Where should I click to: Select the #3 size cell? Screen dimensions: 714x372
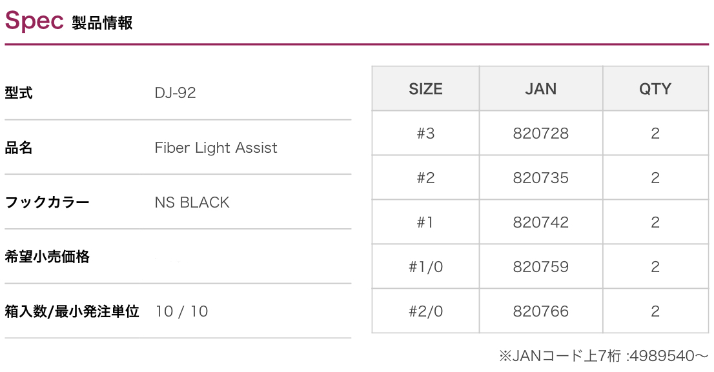click(x=425, y=133)
